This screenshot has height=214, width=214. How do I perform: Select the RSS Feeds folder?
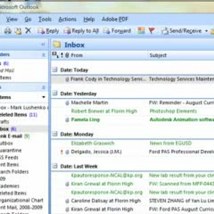click(x=9, y=158)
